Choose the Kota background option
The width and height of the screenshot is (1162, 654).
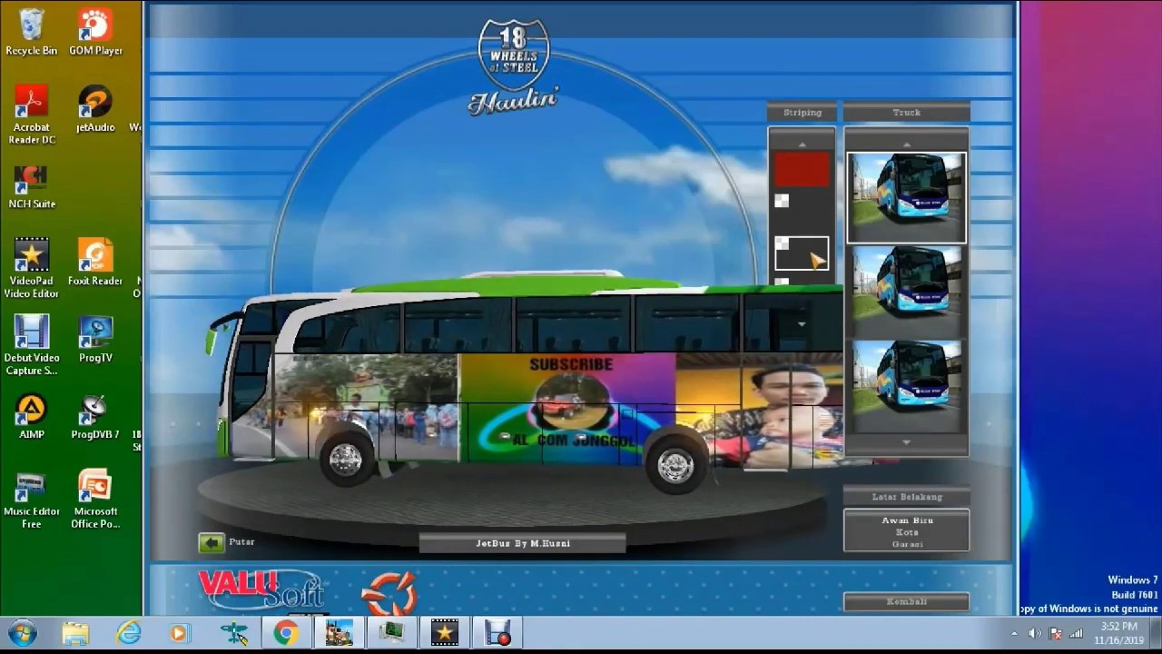[907, 532]
